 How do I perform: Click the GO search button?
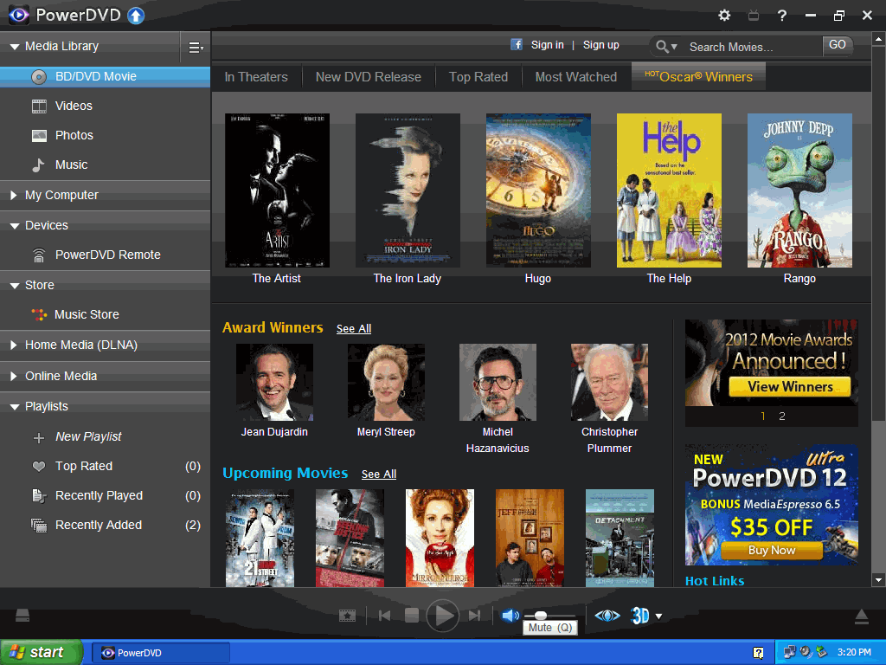point(838,45)
